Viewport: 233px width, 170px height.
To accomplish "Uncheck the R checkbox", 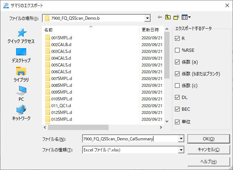I will pyautogui.click(x=177, y=39).
